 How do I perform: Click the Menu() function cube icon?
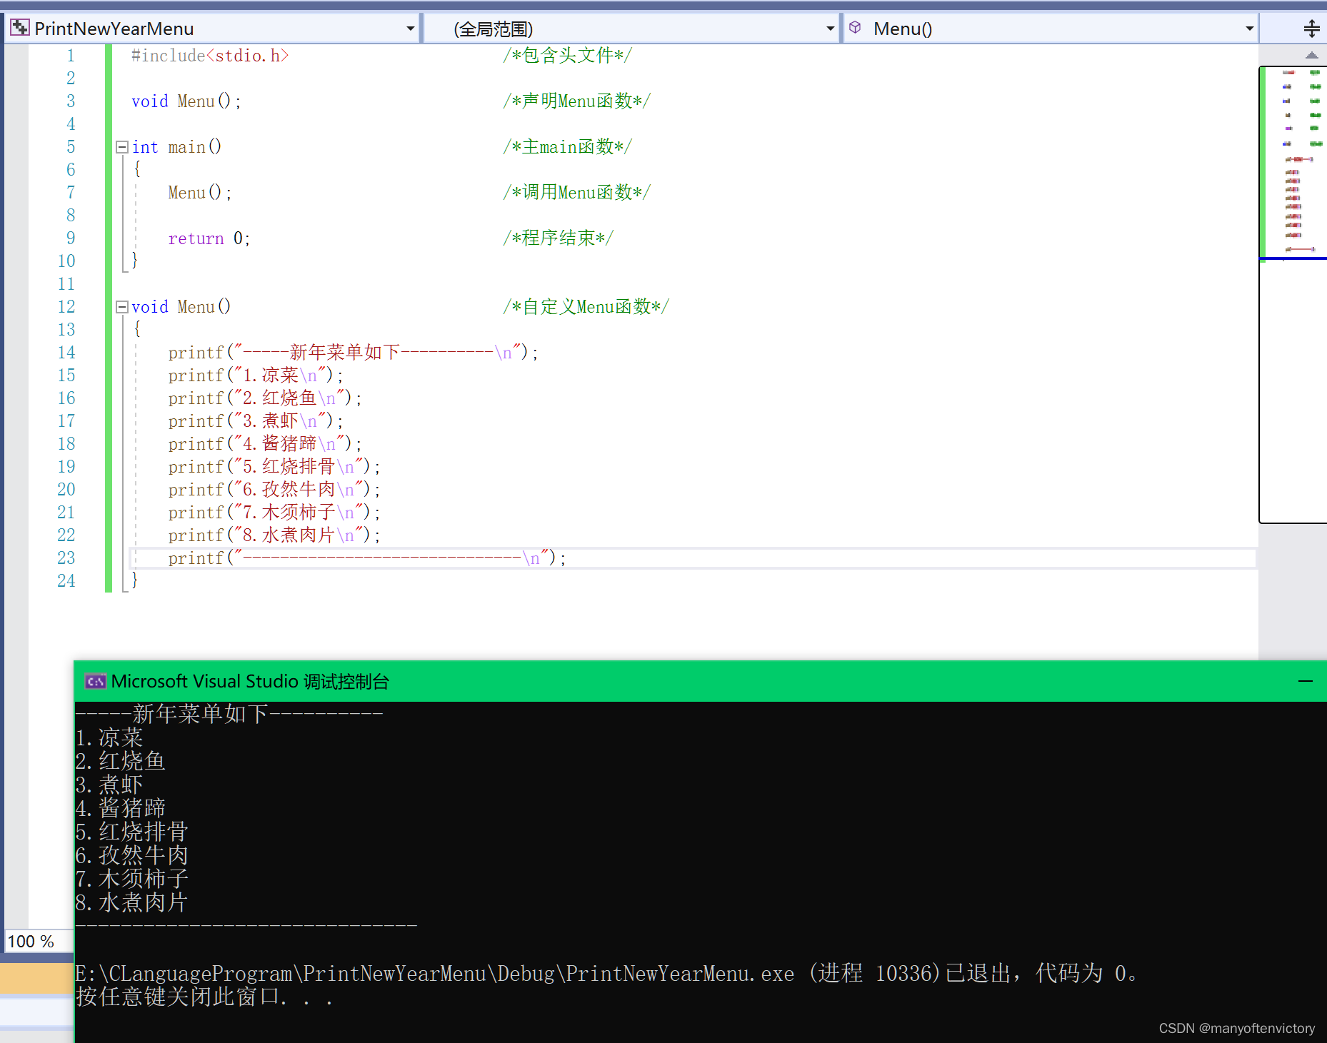tap(855, 28)
